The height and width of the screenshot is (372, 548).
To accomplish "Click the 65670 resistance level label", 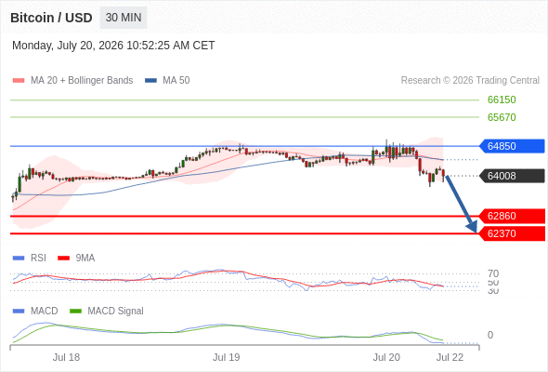I will pyautogui.click(x=502, y=117).
